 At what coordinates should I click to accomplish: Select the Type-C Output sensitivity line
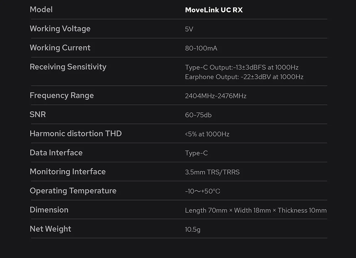(x=242, y=67)
